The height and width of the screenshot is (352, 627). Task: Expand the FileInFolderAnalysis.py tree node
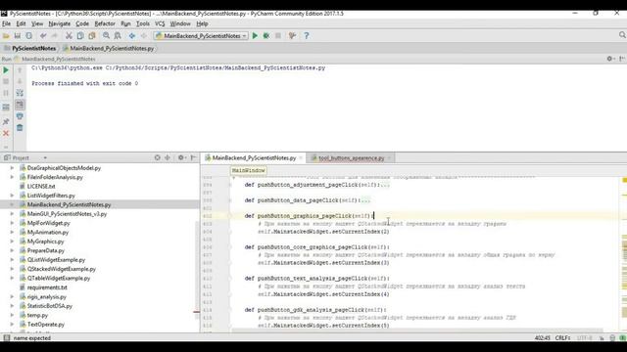12,177
